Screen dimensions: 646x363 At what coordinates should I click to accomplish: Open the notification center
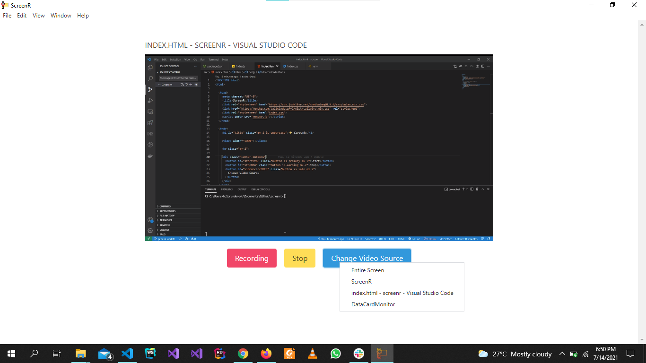[630, 354]
